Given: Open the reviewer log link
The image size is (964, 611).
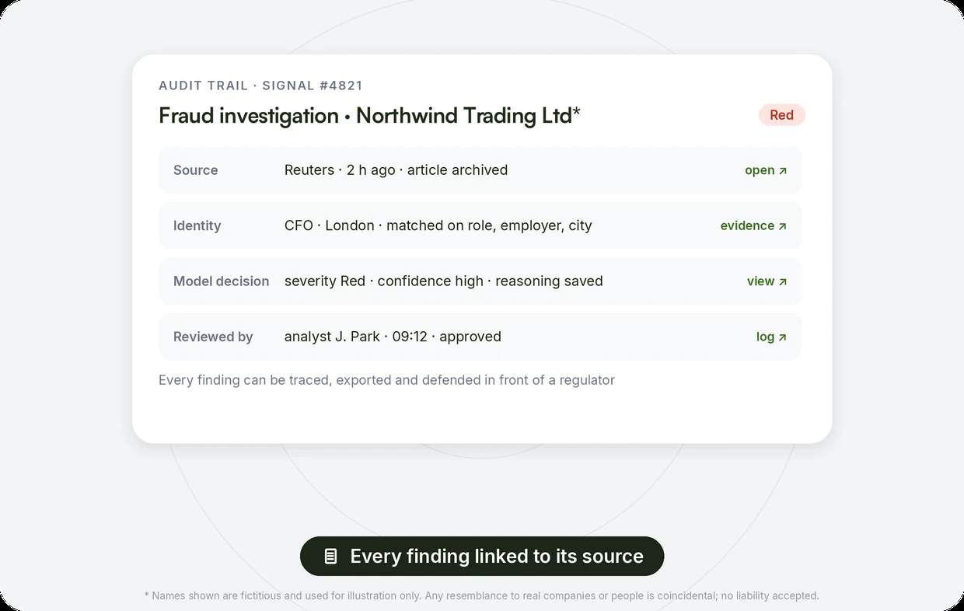Looking at the screenshot, I should click(x=771, y=337).
